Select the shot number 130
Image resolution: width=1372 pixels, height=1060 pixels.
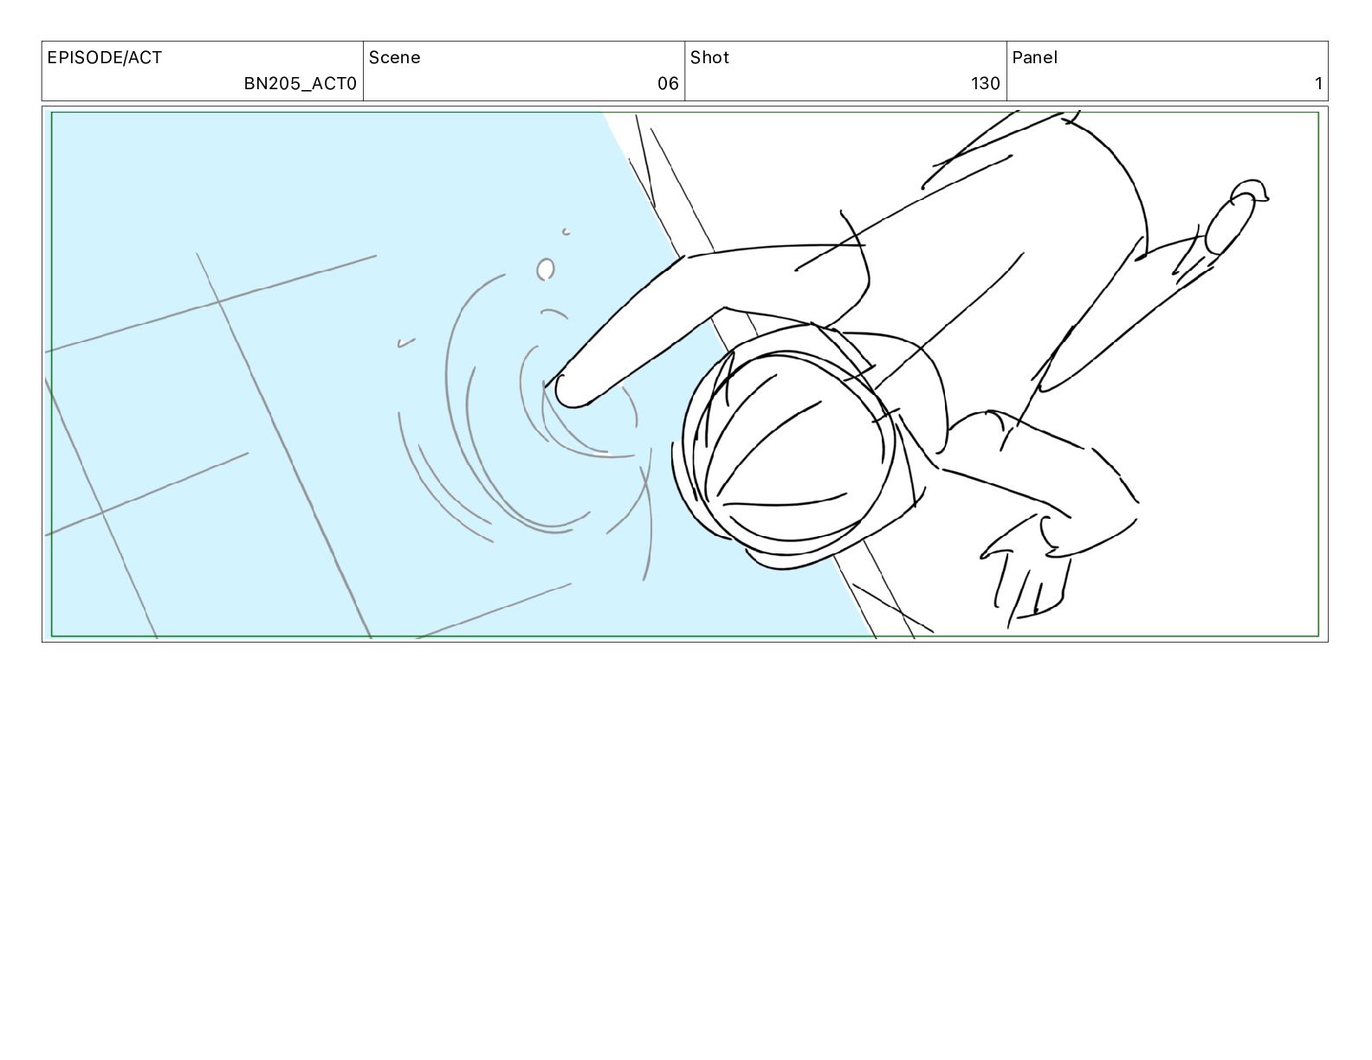985,83
